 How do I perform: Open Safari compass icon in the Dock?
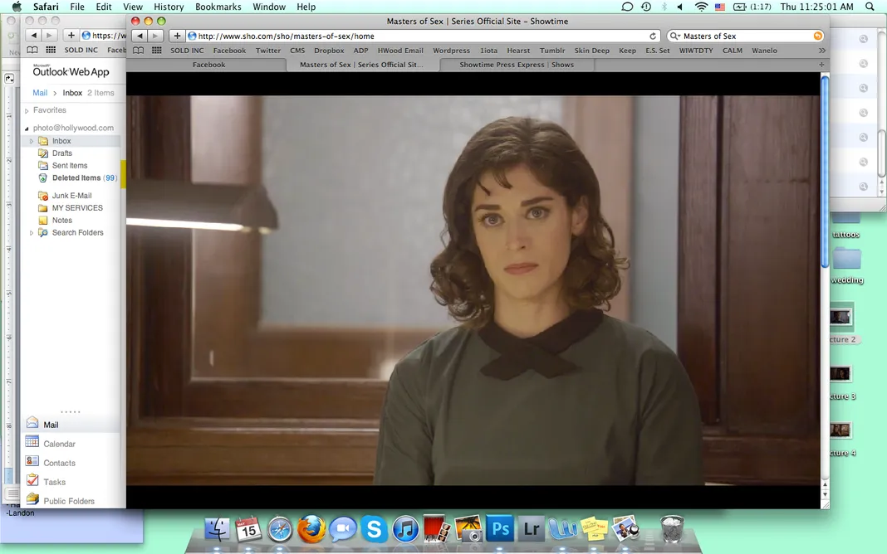[279, 530]
